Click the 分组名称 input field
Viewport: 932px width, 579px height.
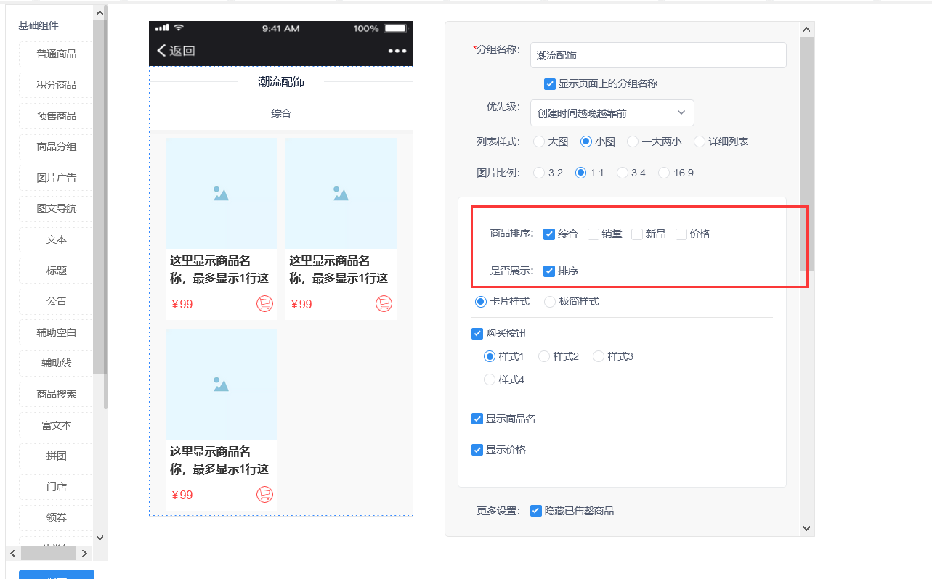[658, 55]
